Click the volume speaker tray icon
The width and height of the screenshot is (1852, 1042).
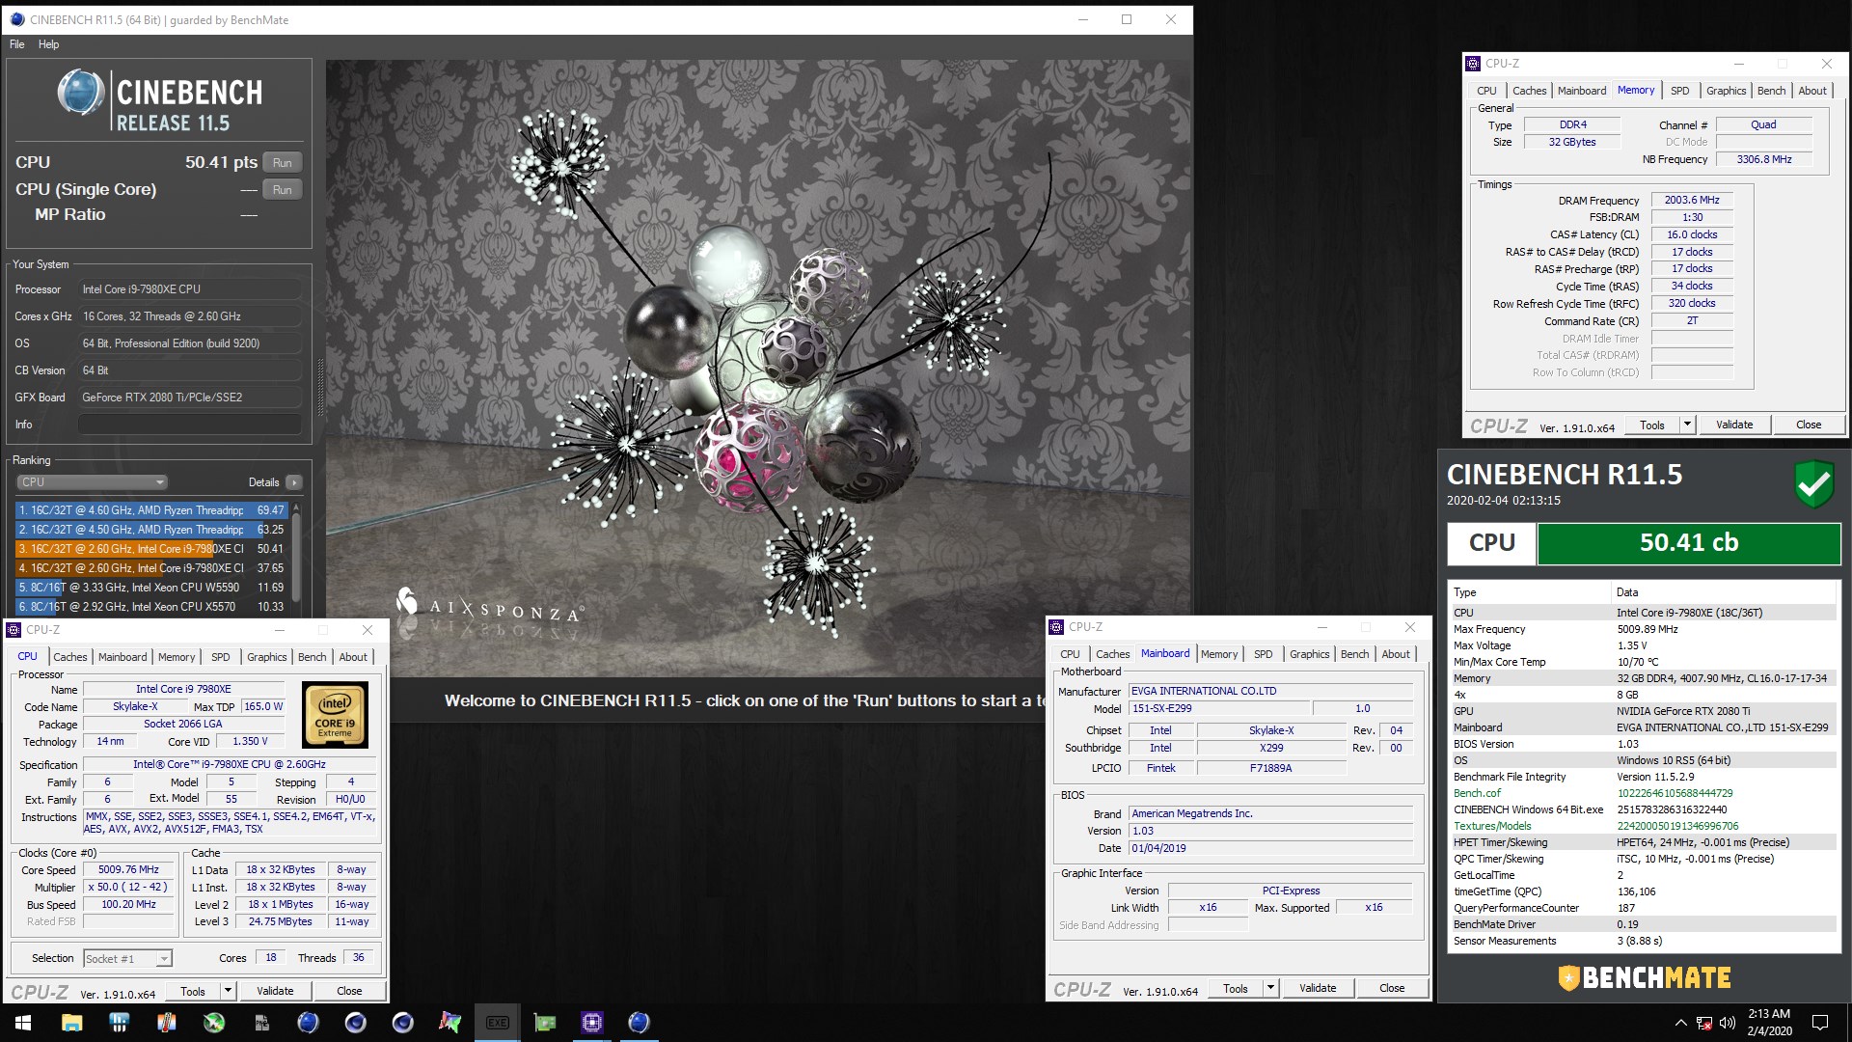[1727, 1023]
